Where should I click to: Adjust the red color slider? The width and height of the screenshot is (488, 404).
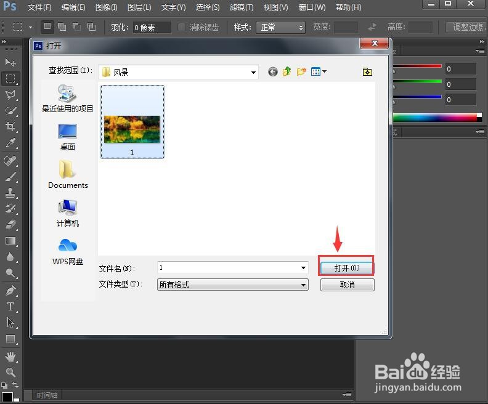coord(417,67)
